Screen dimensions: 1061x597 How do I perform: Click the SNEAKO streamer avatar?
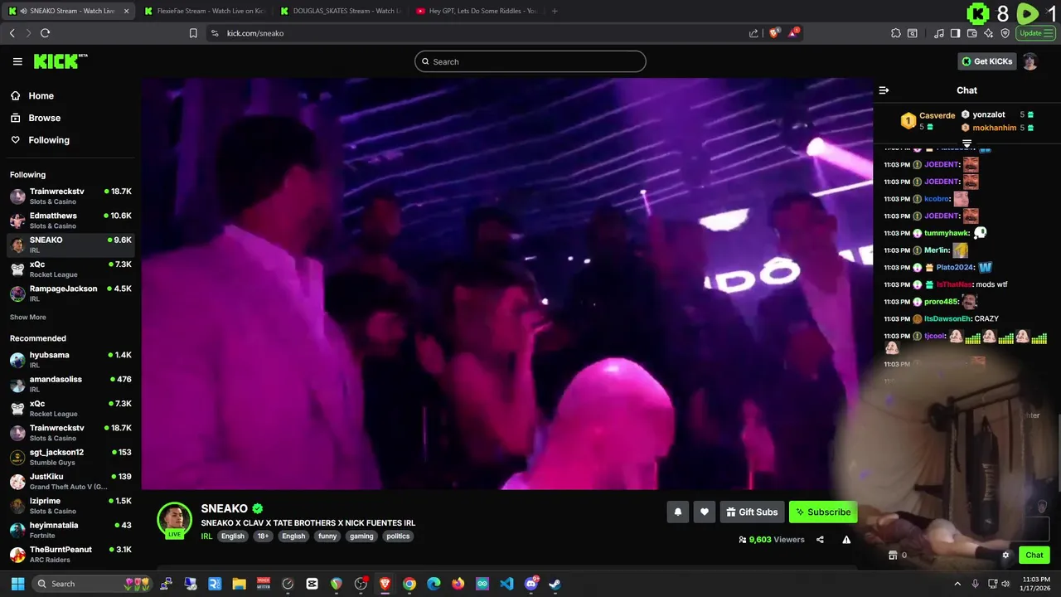[175, 519]
